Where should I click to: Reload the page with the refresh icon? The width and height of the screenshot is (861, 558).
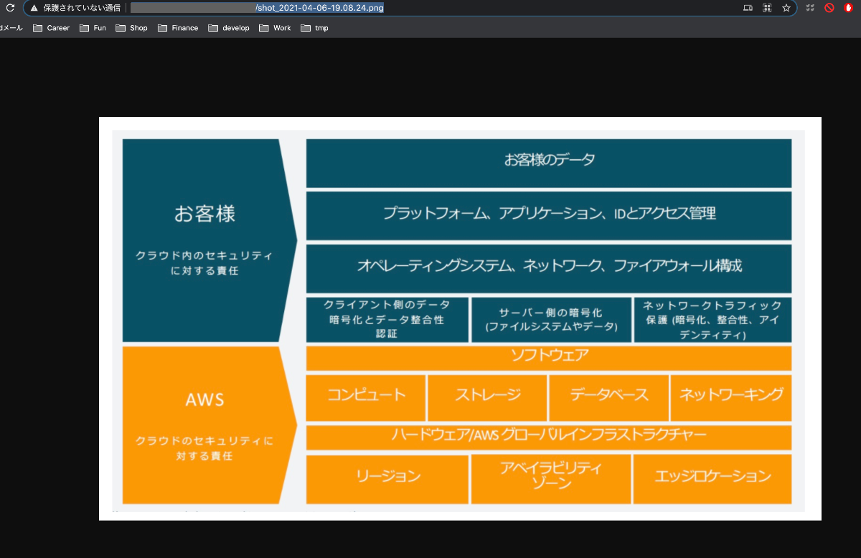click(x=10, y=8)
